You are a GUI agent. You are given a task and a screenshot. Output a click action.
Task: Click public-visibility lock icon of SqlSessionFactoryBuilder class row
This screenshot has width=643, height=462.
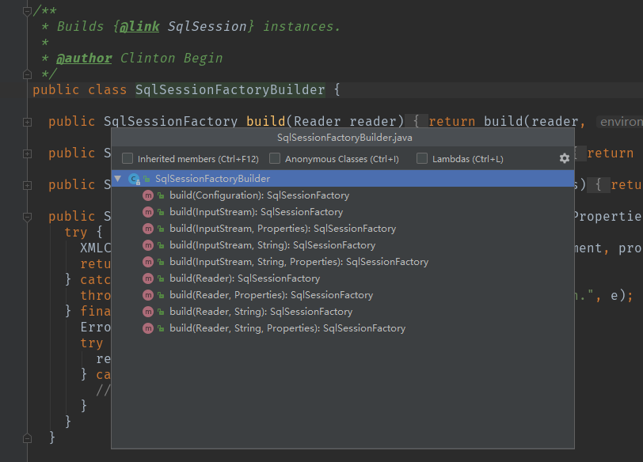tap(146, 179)
